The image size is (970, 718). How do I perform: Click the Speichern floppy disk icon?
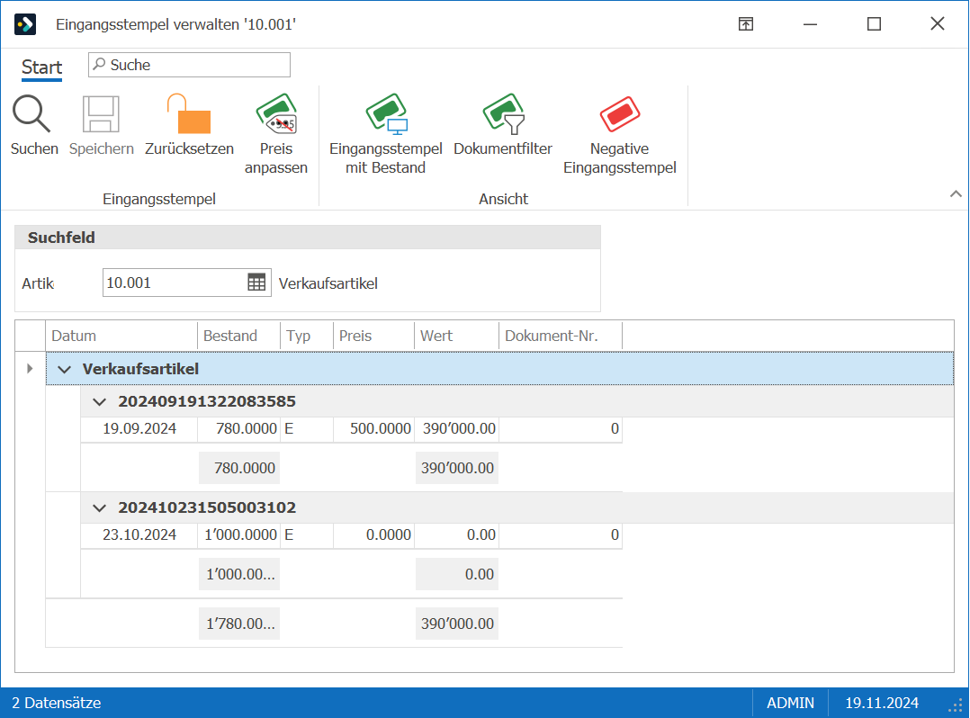(101, 113)
